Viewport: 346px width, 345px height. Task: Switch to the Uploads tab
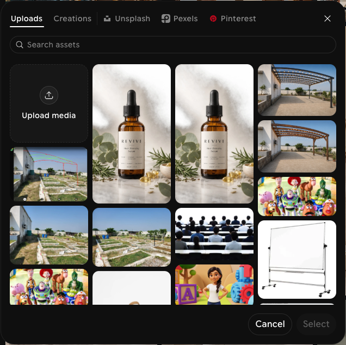[x=27, y=19]
